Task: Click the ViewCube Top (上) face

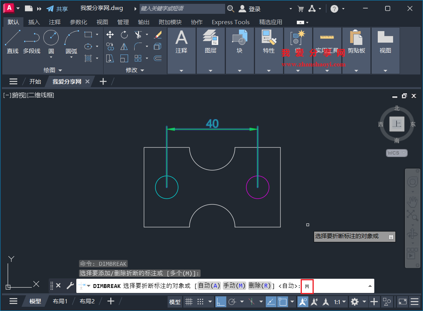Action: click(x=397, y=124)
